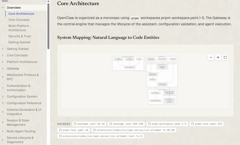Open pnpm-lock.yaml:18 source link
Image resolution: width=240 pixels, height=145 pixels.
73,130
